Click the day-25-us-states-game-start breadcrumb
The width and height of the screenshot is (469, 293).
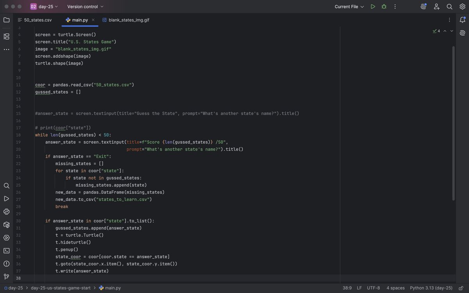click(x=61, y=288)
